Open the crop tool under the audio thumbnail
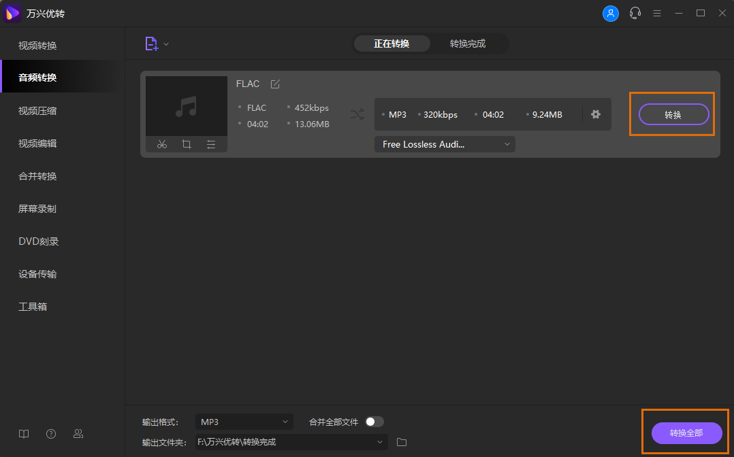Image resolution: width=734 pixels, height=457 pixels. (x=186, y=144)
